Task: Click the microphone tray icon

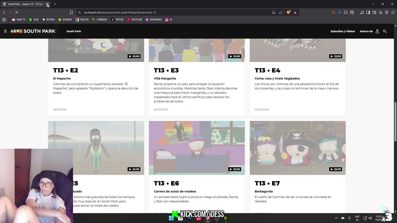Action: (350, 218)
